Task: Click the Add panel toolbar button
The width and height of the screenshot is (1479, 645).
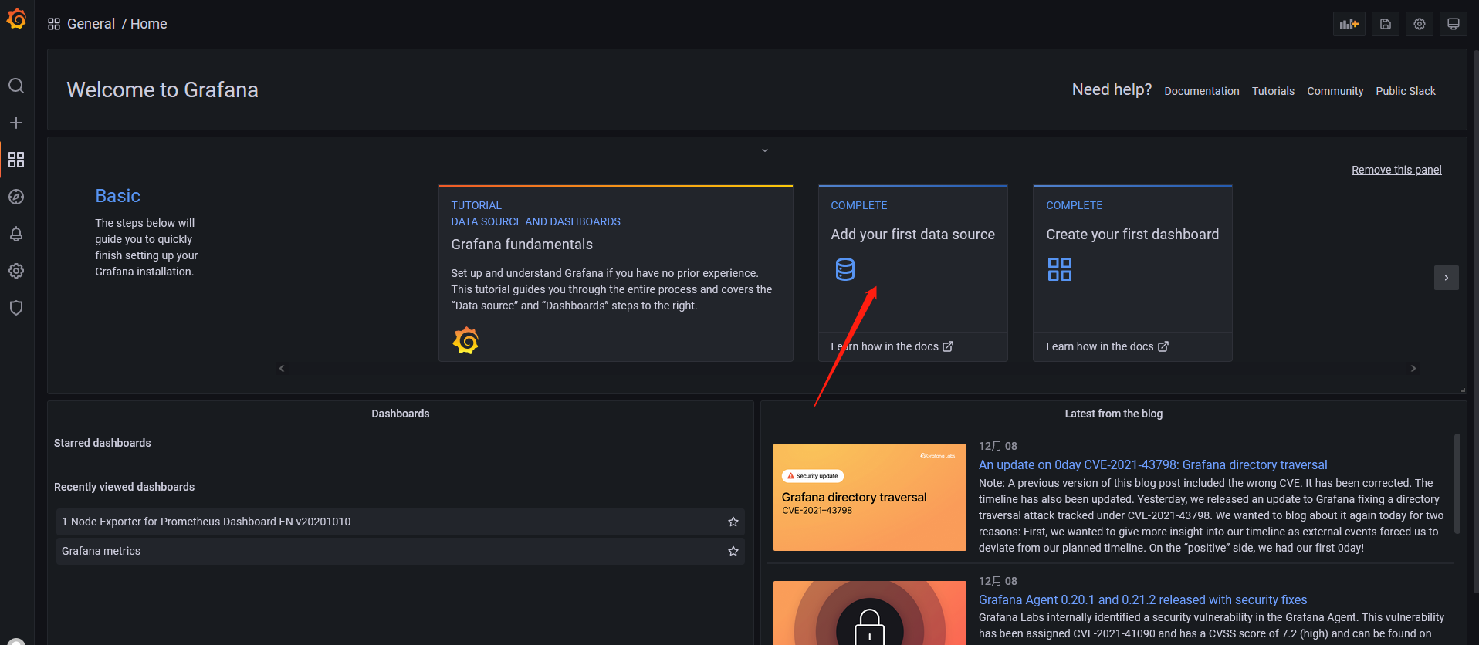Action: [x=1349, y=24]
